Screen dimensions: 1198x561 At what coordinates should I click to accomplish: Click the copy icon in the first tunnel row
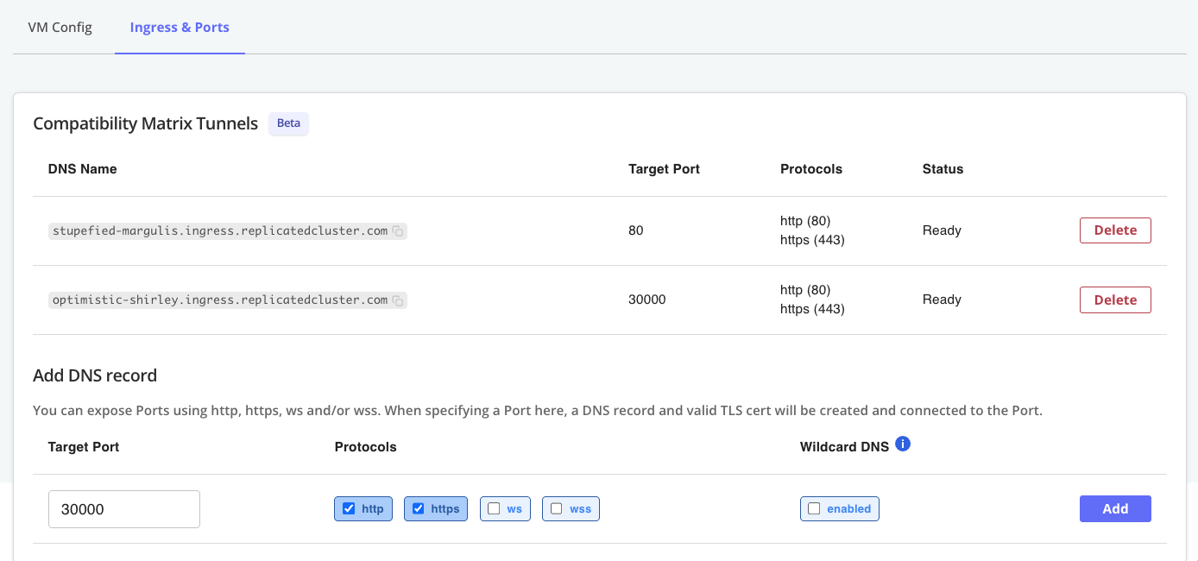(x=397, y=230)
